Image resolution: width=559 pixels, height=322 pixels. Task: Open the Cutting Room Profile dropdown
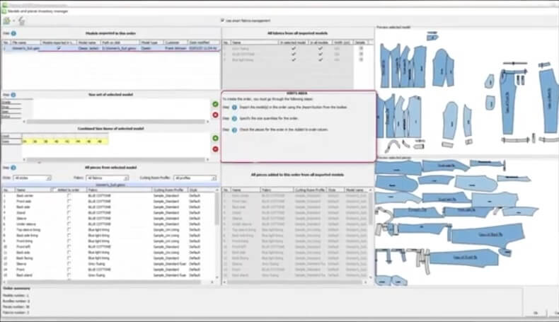(194, 178)
